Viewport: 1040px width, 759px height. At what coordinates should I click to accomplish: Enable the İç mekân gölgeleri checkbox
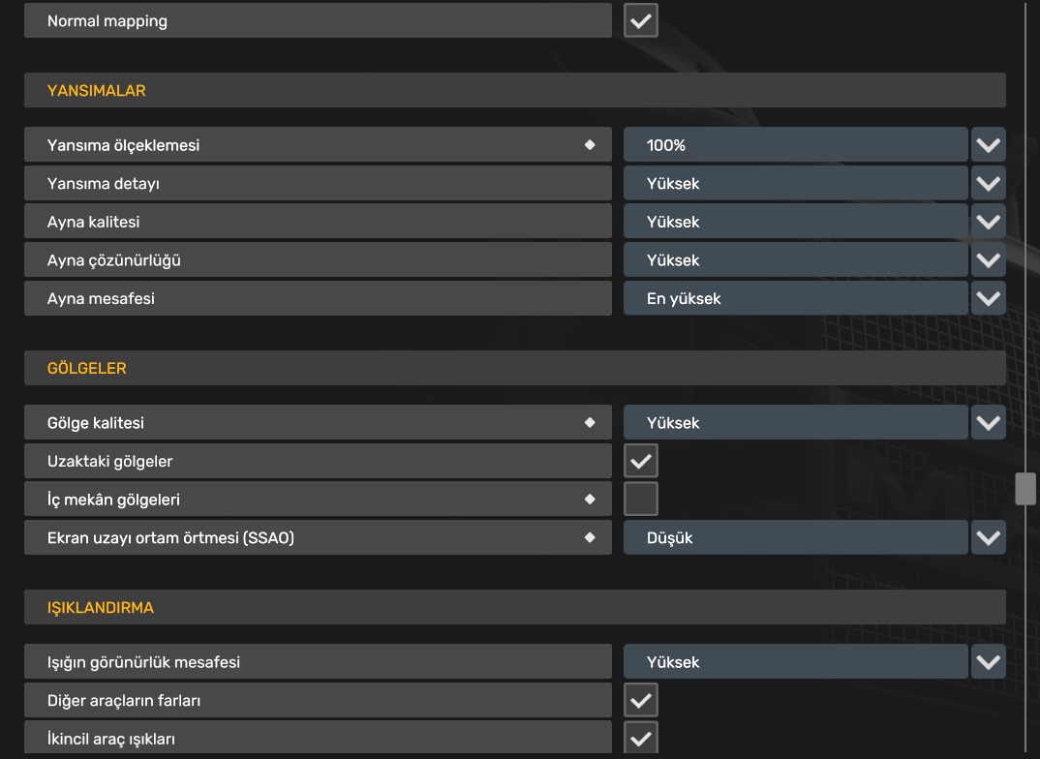pyautogui.click(x=640, y=500)
